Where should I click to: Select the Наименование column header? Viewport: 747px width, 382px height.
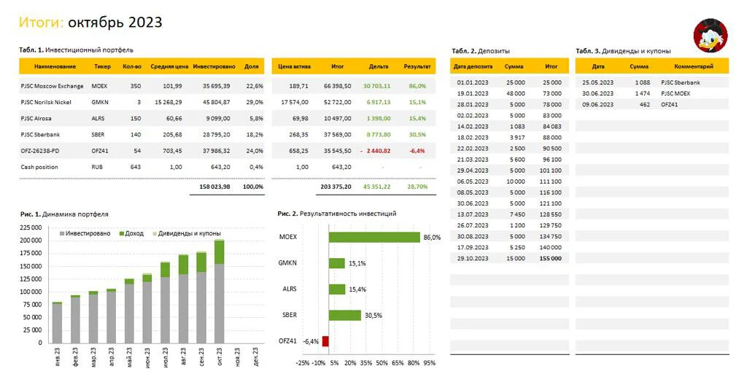tap(55, 66)
